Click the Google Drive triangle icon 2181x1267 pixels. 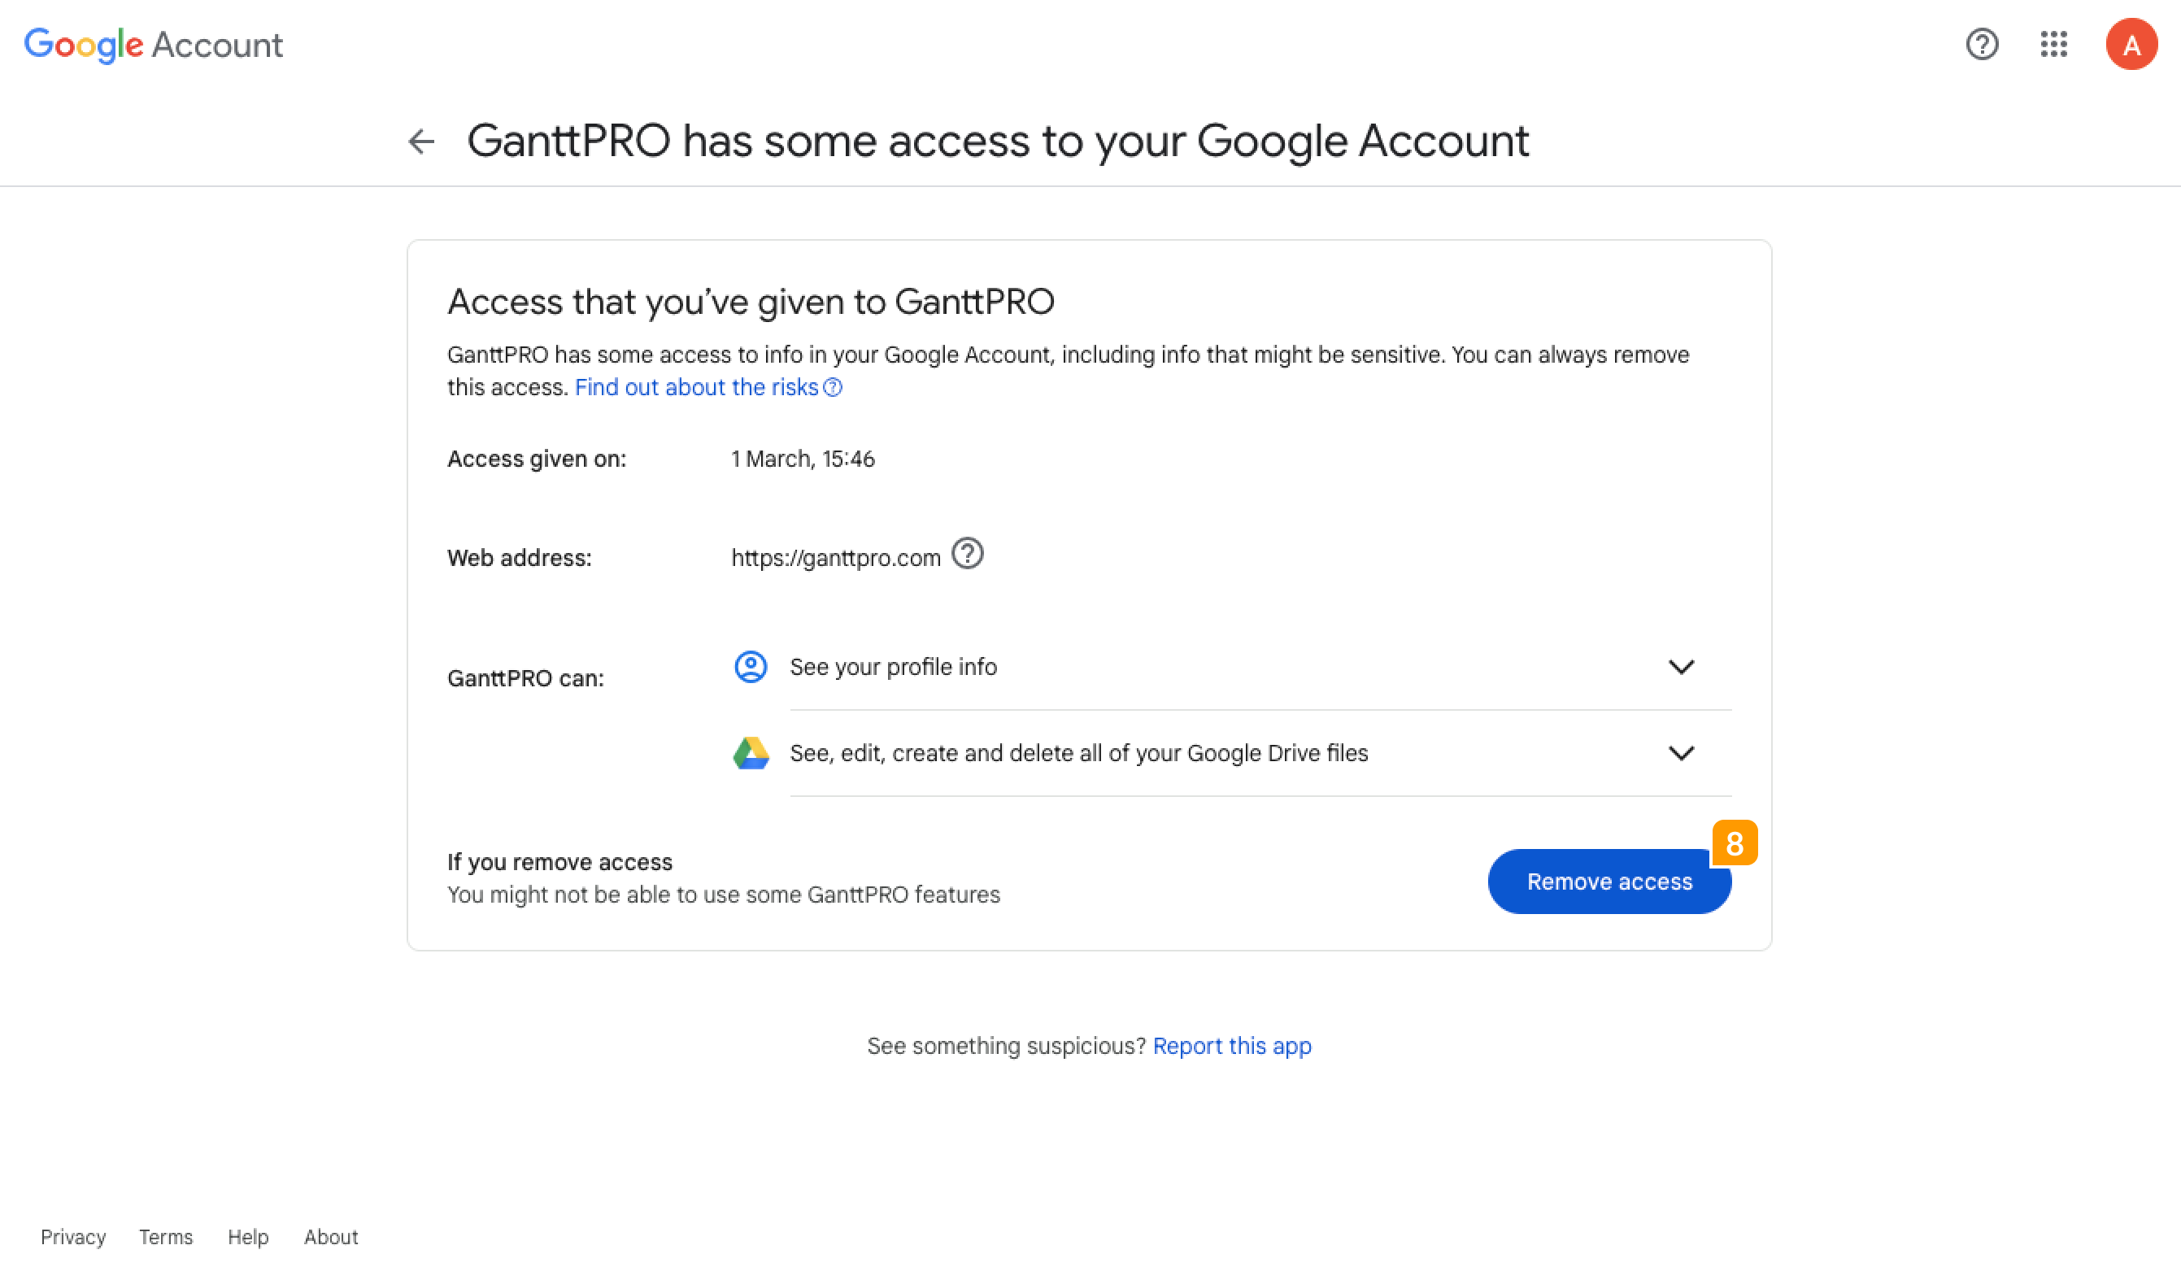pos(751,751)
